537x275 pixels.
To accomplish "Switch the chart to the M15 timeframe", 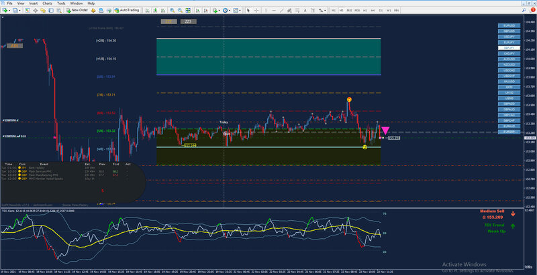I will click(349, 11).
